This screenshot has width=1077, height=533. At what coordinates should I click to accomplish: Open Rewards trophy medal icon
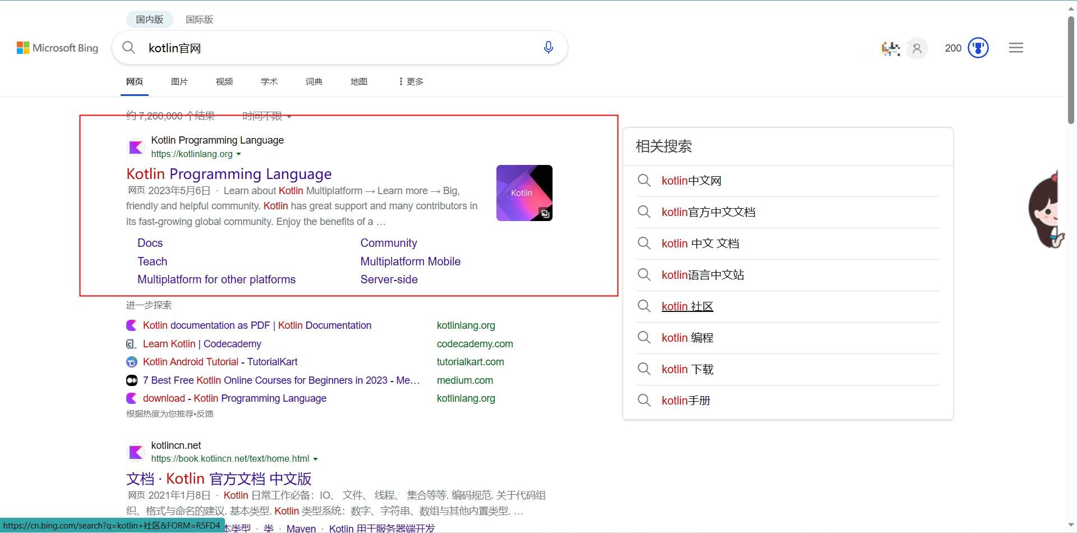point(978,48)
